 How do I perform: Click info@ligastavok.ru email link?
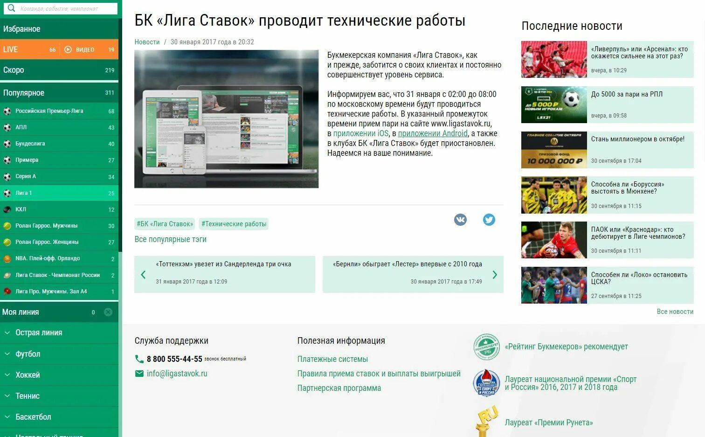coord(177,374)
